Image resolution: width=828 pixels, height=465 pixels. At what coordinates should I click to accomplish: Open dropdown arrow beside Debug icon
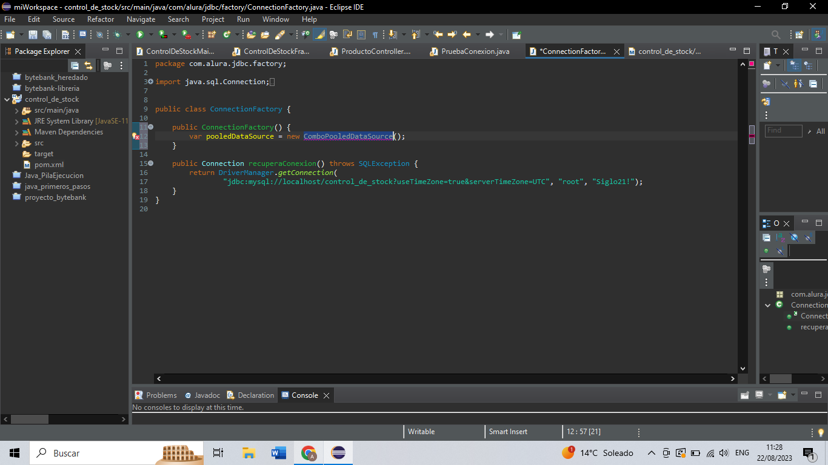point(128,35)
